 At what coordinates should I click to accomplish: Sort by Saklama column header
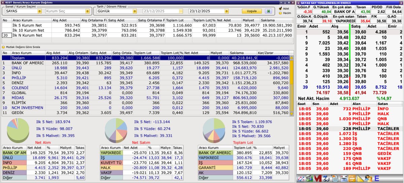pyautogui.click(x=243, y=53)
